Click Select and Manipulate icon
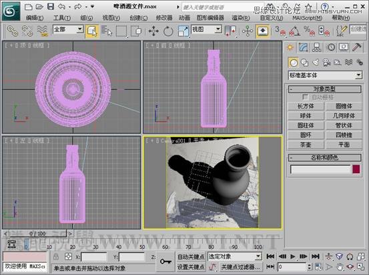The image size is (369, 275). point(248,31)
